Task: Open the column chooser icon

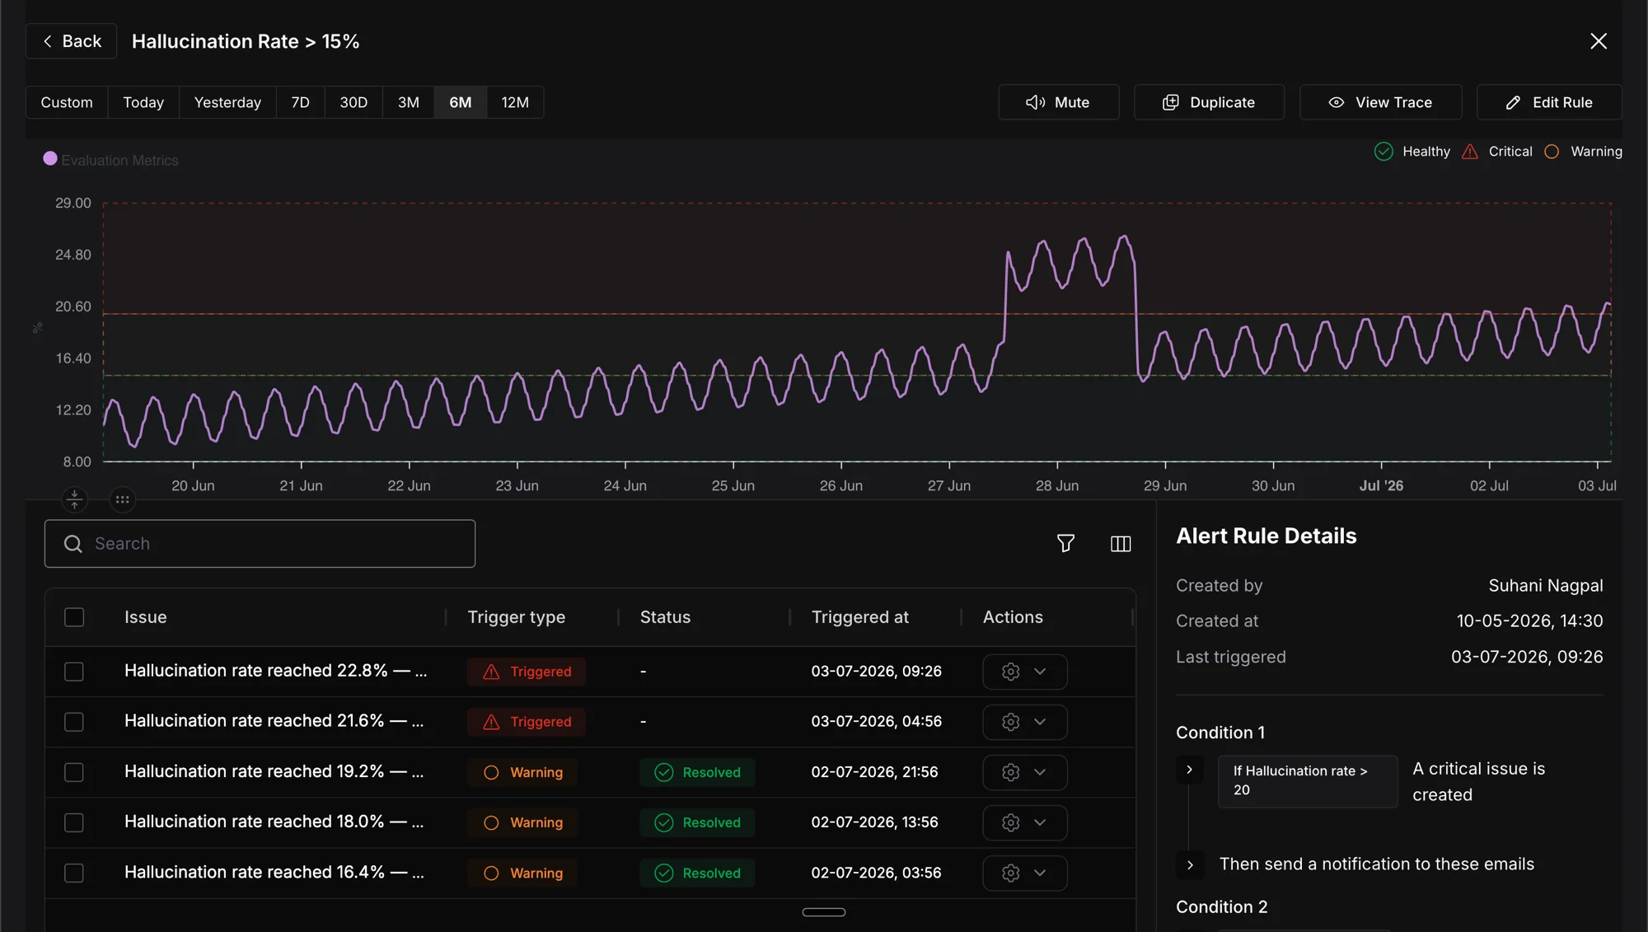Action: [1121, 543]
